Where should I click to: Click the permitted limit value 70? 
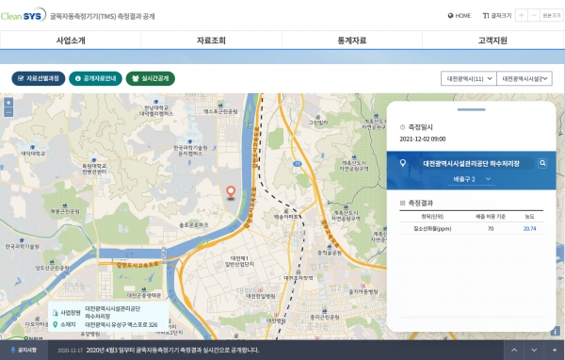(x=491, y=229)
